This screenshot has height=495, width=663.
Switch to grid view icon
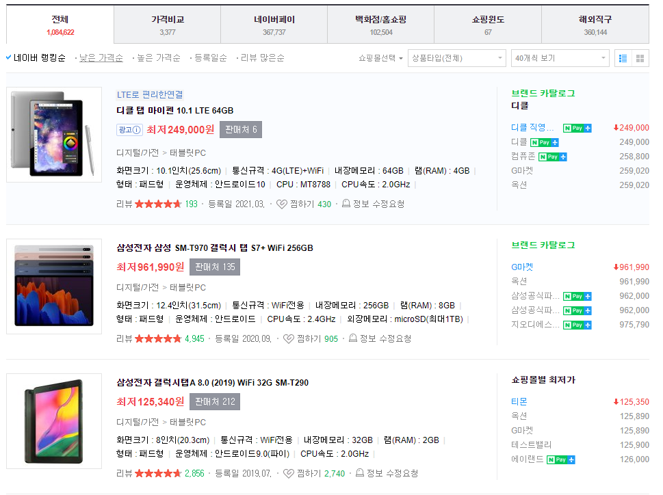[640, 58]
